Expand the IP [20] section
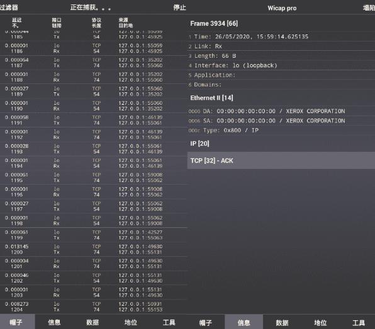 click(281, 143)
